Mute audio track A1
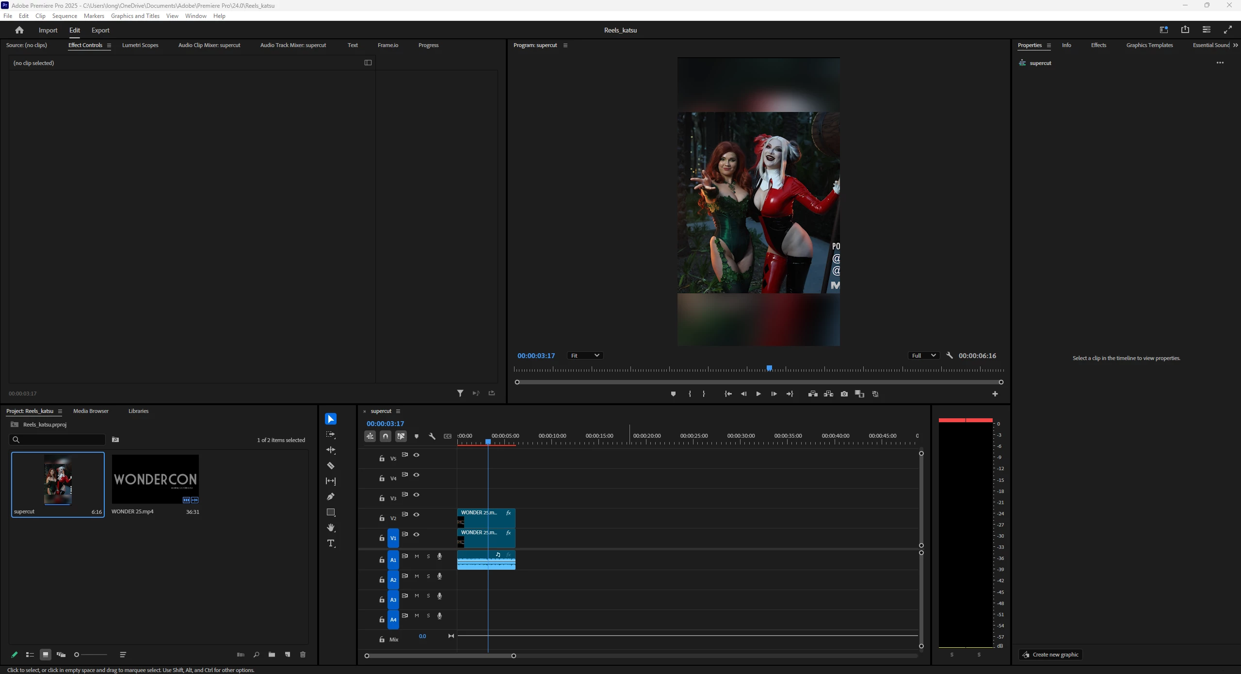This screenshot has height=674, width=1241. [x=417, y=556]
